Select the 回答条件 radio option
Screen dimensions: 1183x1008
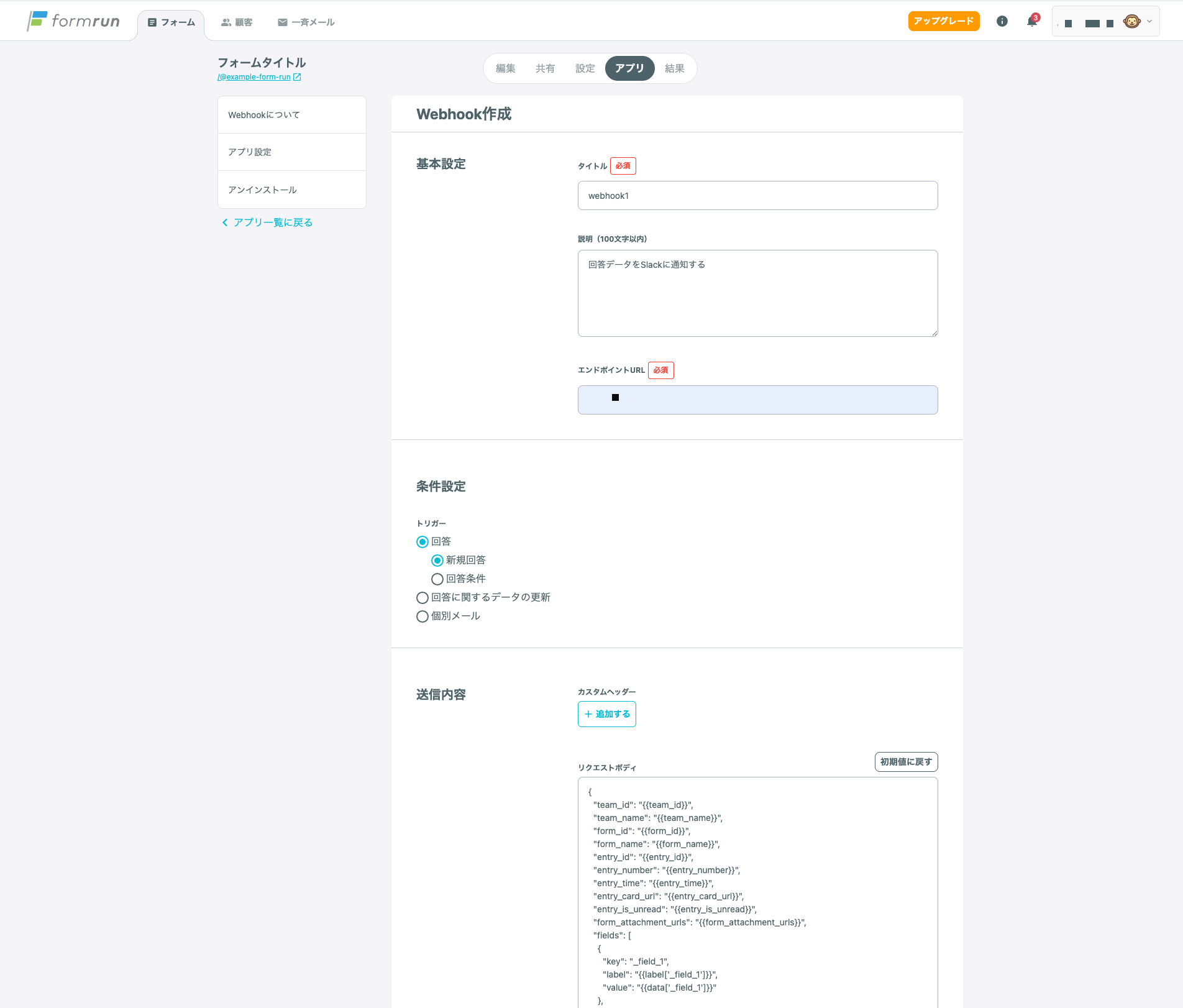pyautogui.click(x=437, y=579)
